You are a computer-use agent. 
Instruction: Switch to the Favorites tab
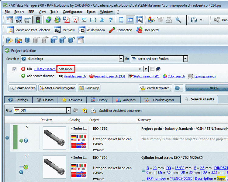pyautogui.click(x=72, y=100)
